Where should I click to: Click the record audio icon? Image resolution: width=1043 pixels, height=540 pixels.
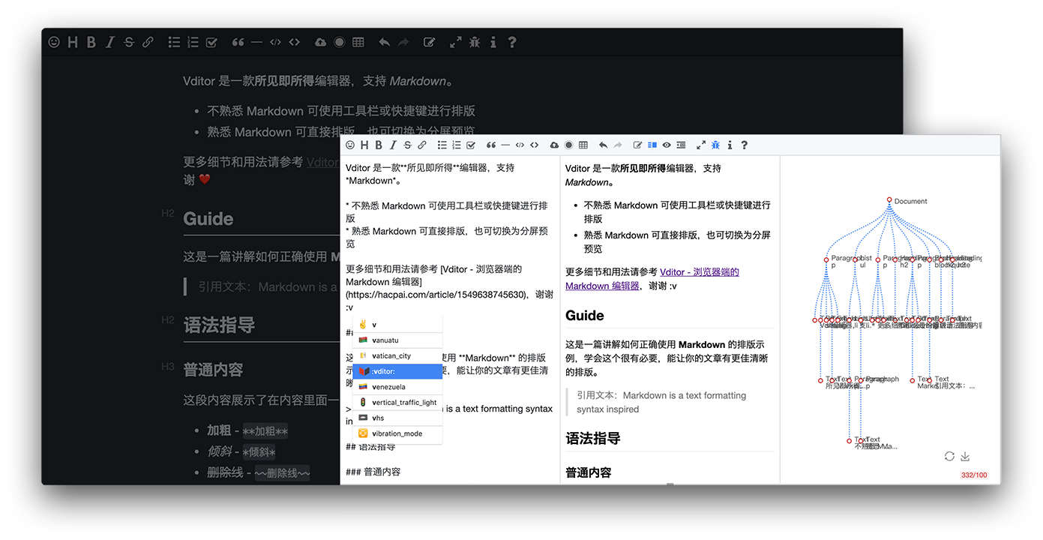pyautogui.click(x=568, y=145)
